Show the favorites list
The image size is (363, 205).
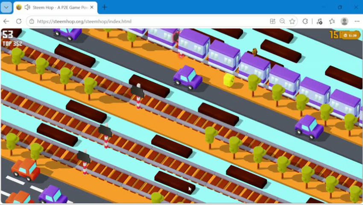(332, 21)
